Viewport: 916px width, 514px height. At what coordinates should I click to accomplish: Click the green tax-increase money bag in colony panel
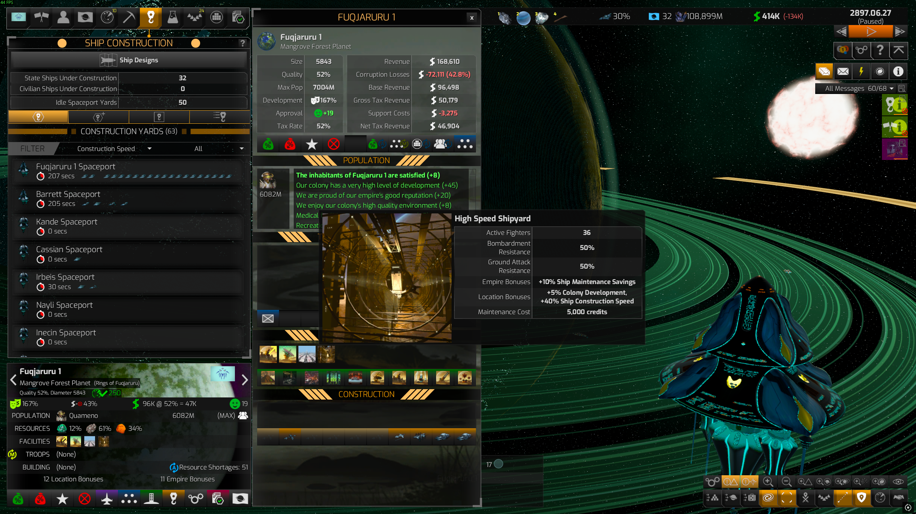pos(268,144)
